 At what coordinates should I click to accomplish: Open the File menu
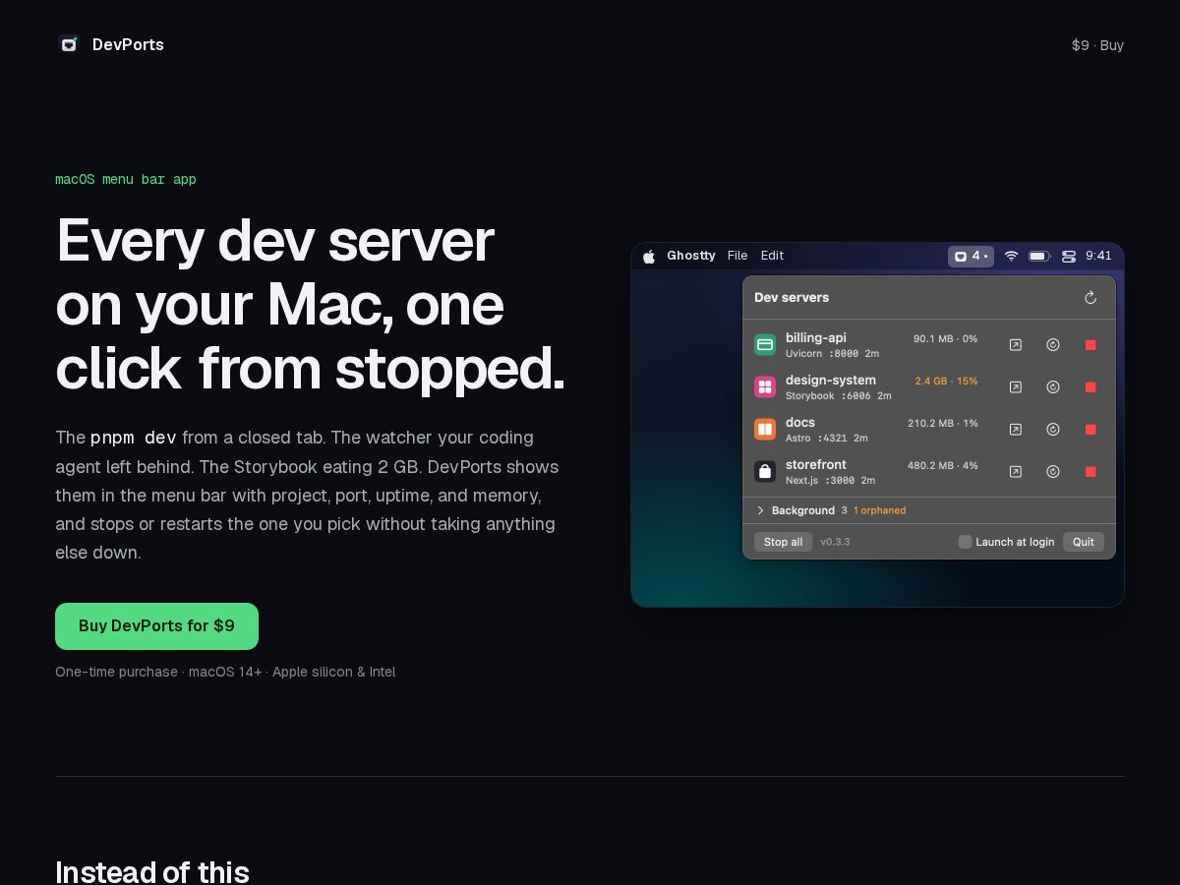click(x=737, y=256)
